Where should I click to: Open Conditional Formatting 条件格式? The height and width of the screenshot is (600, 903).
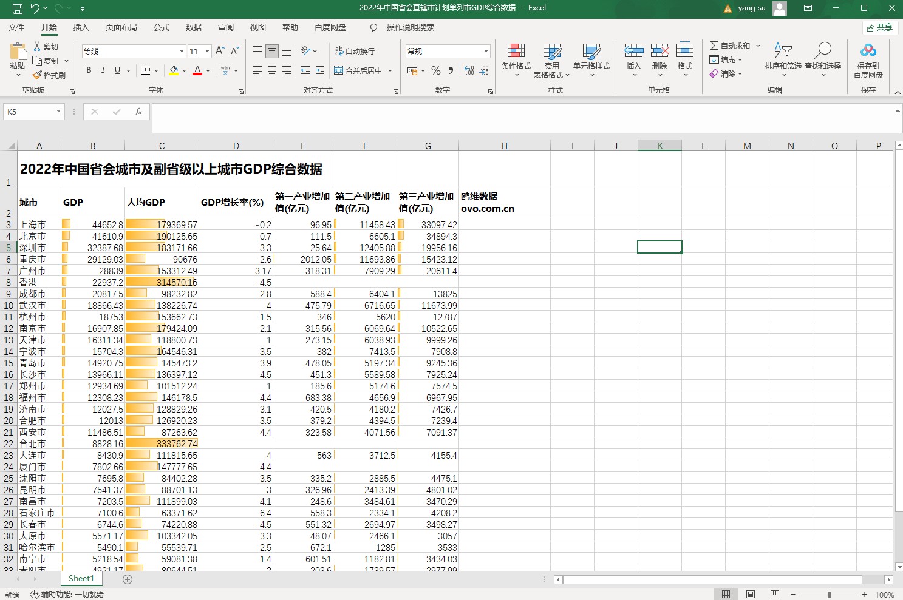(516, 60)
